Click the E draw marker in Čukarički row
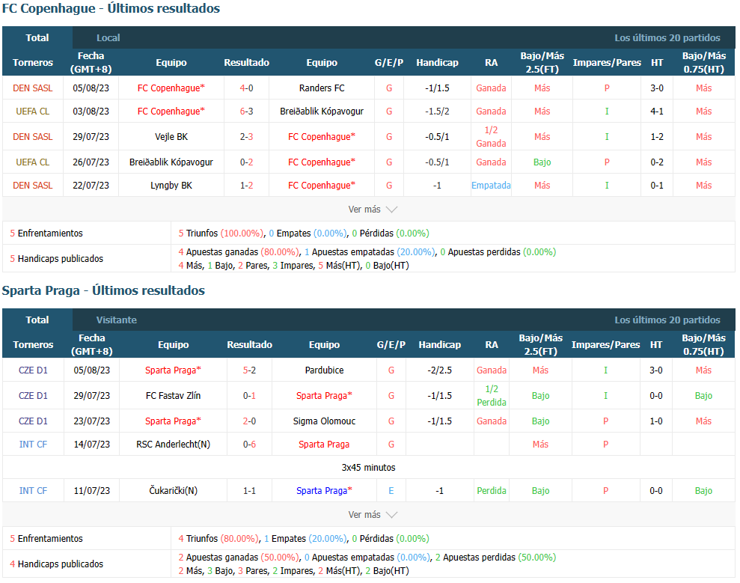This screenshot has width=740, height=583. 391,491
